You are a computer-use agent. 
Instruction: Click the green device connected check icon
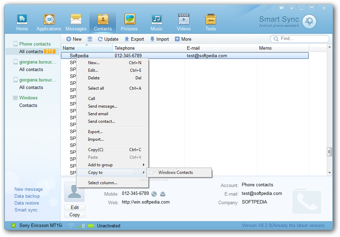(13, 226)
